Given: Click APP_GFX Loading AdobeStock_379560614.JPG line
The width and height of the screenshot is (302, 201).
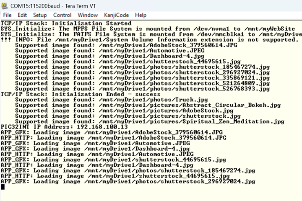Looking at the screenshot, I should [112, 132].
